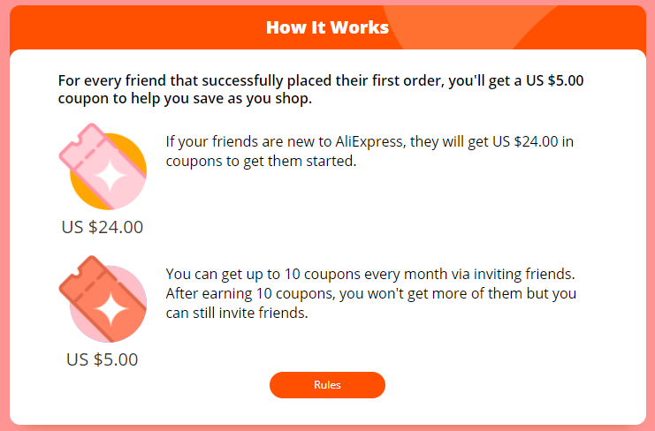Open the Rules button

(327, 385)
